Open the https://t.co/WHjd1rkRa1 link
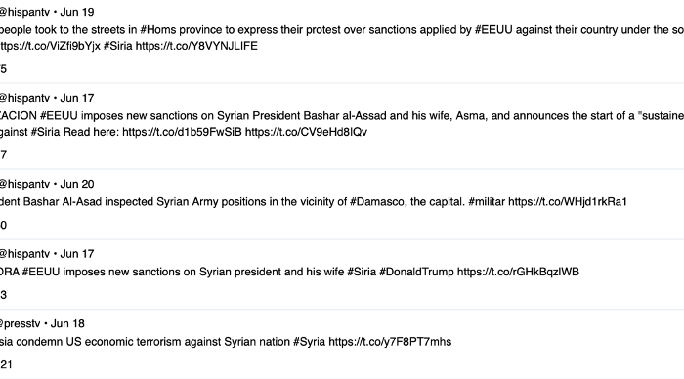The width and height of the screenshot is (684, 379). [x=567, y=202]
